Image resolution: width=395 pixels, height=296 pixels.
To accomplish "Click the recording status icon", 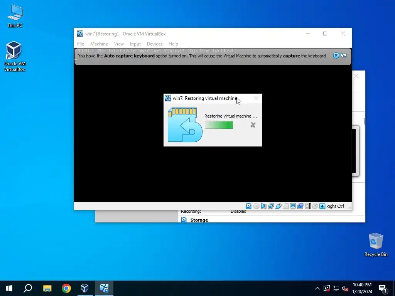I will pyautogui.click(x=300, y=206).
